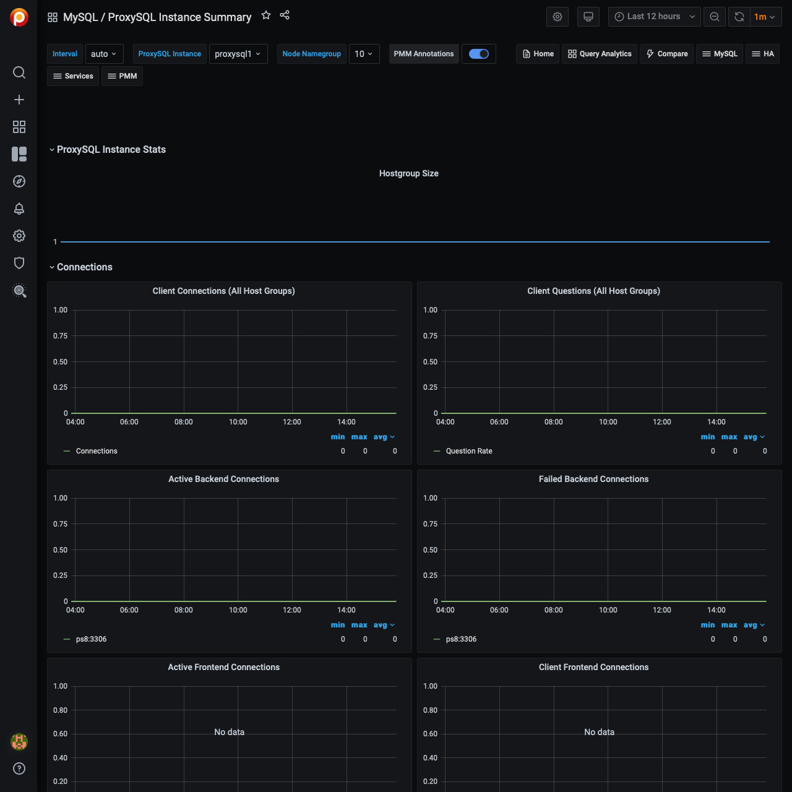
Task: Share the dashboard via share icon
Action: coord(285,15)
